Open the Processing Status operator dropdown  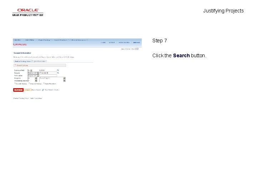[32, 81]
